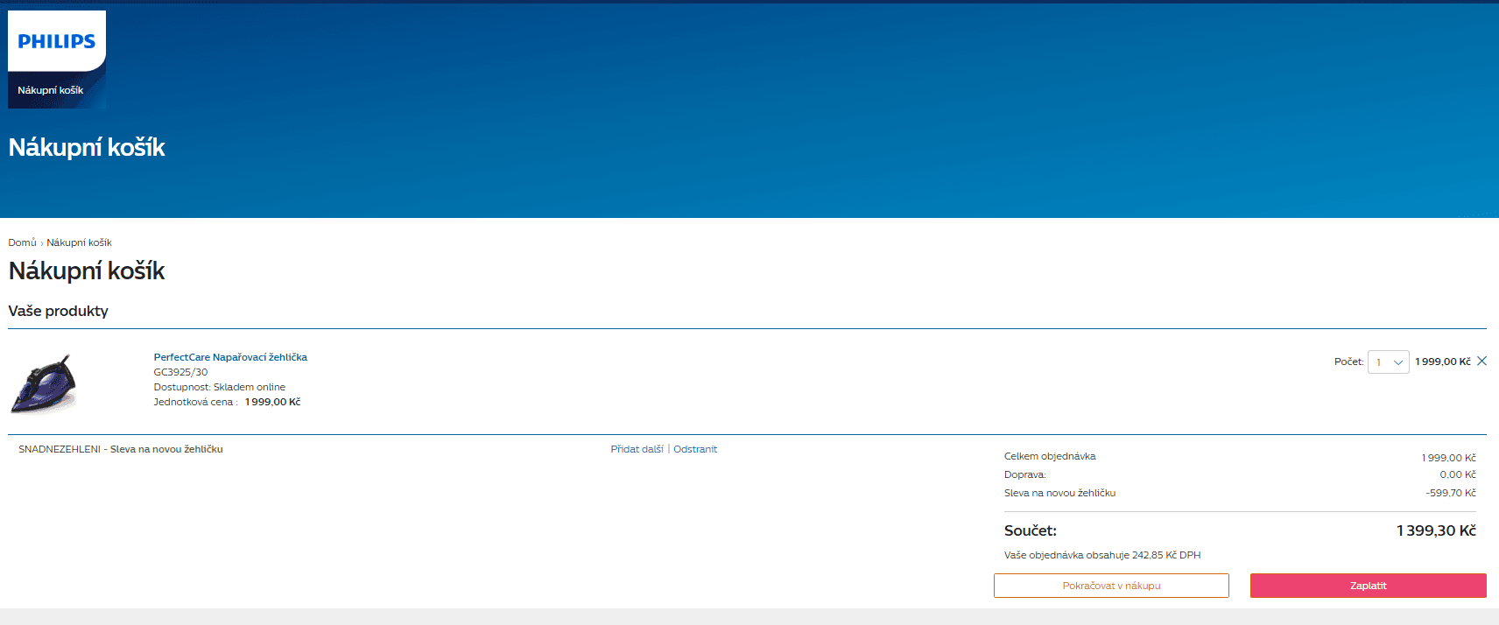Screen dimensions: 1499x625
Task: Click the Vaše produkty heading
Action: point(59,311)
